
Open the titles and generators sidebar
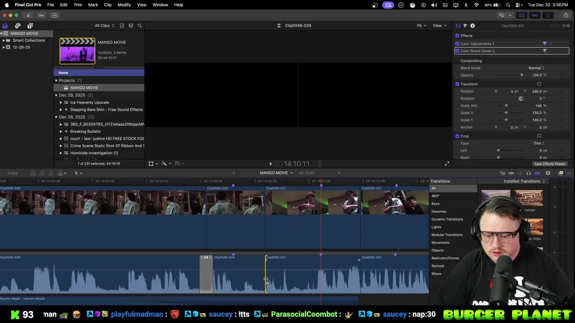point(30,26)
